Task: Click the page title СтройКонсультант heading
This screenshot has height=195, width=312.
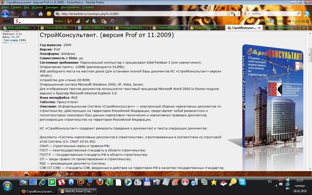Action: (x=107, y=35)
